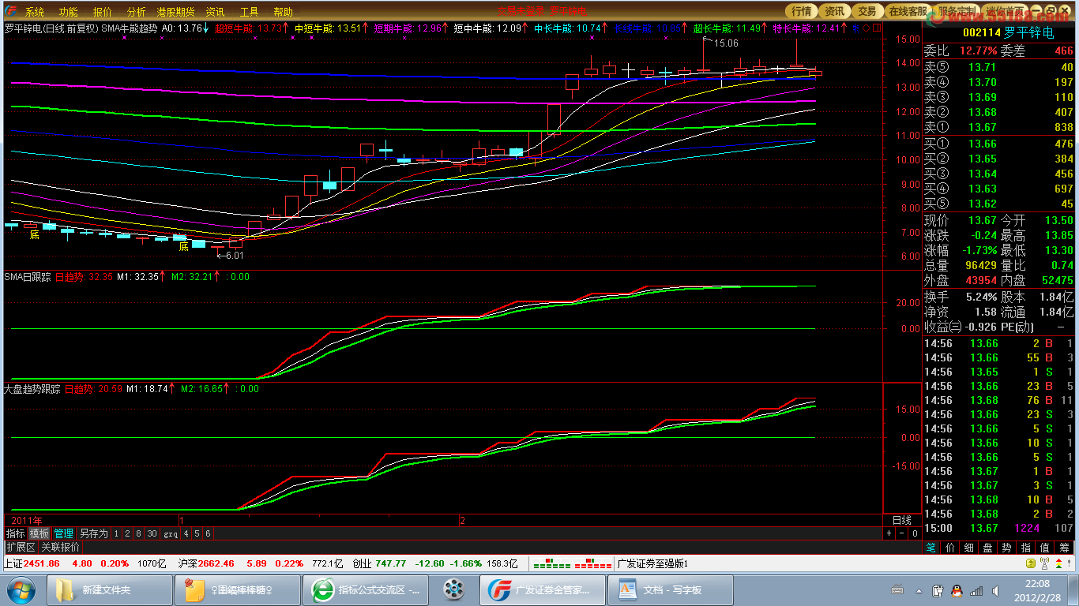Click the 上证 index value 2451.86
This screenshot has width=1079, height=606.
point(41,563)
